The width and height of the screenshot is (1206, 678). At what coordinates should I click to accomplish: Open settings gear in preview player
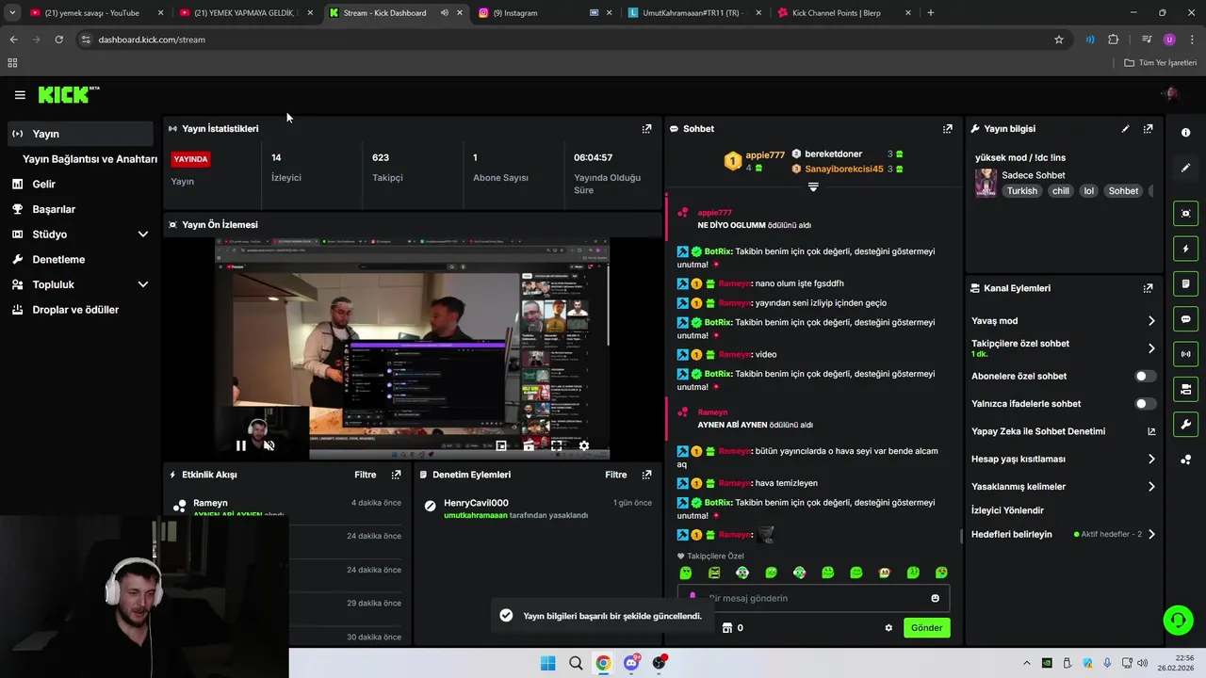point(583,445)
